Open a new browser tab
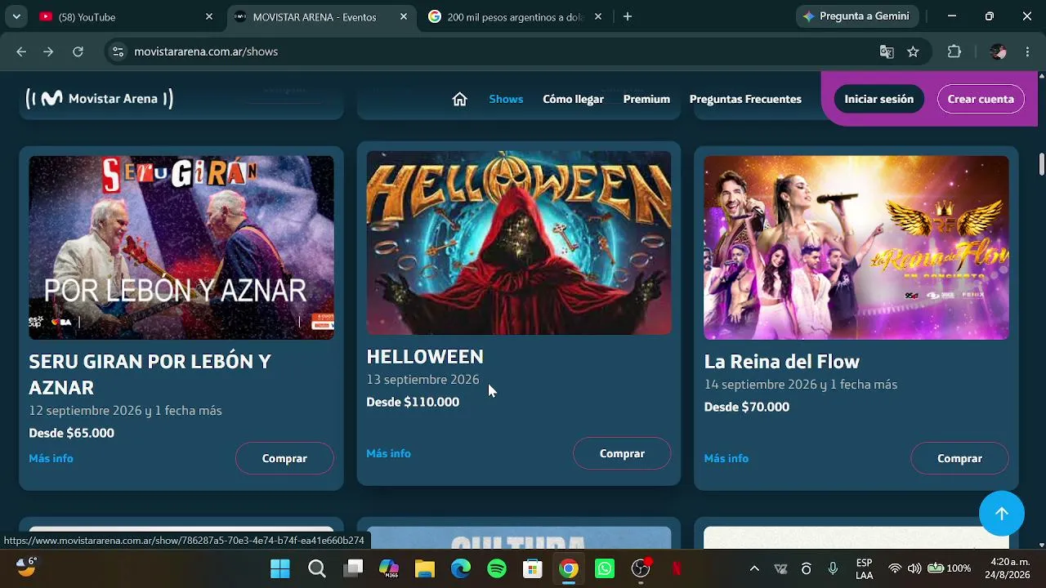The image size is (1046, 588). click(628, 16)
